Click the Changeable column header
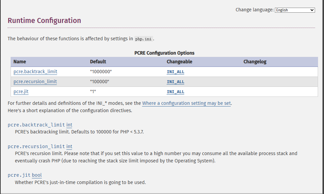This screenshot has height=194, width=324. pyautogui.click(x=179, y=62)
